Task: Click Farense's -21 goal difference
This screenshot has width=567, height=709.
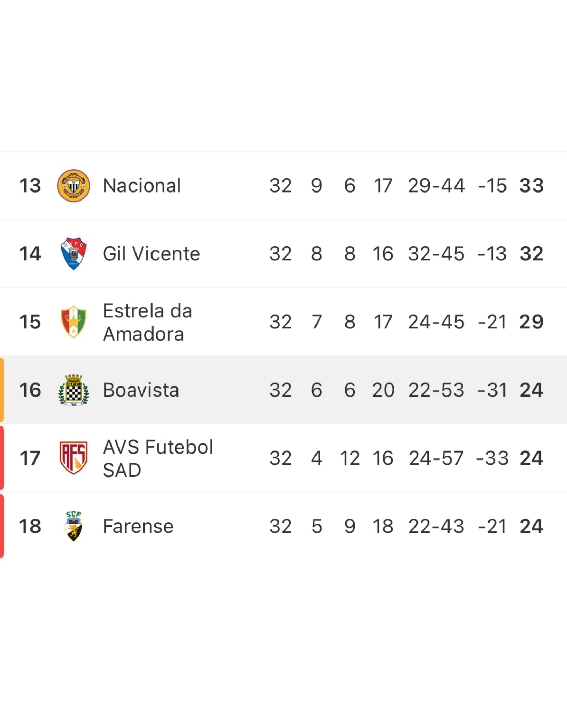Action: tap(492, 526)
